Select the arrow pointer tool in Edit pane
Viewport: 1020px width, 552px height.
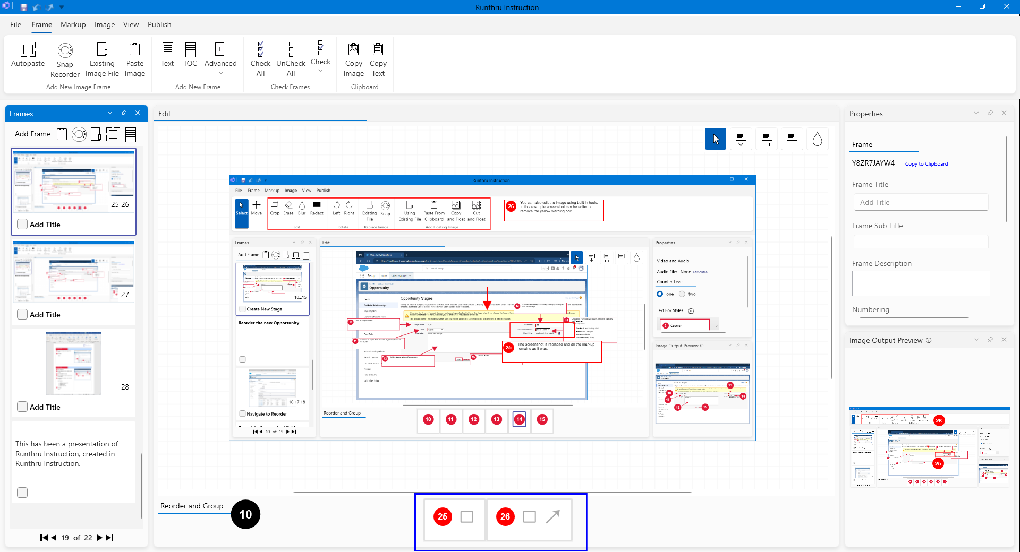coord(716,139)
